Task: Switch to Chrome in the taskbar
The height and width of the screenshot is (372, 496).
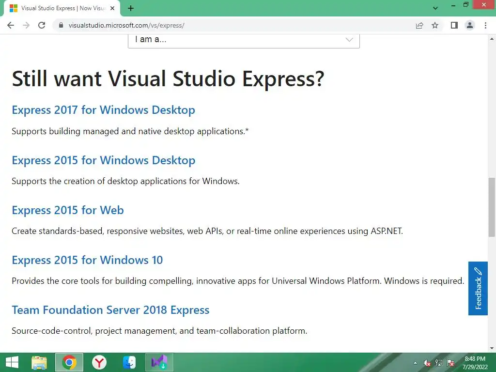Action: 69,362
